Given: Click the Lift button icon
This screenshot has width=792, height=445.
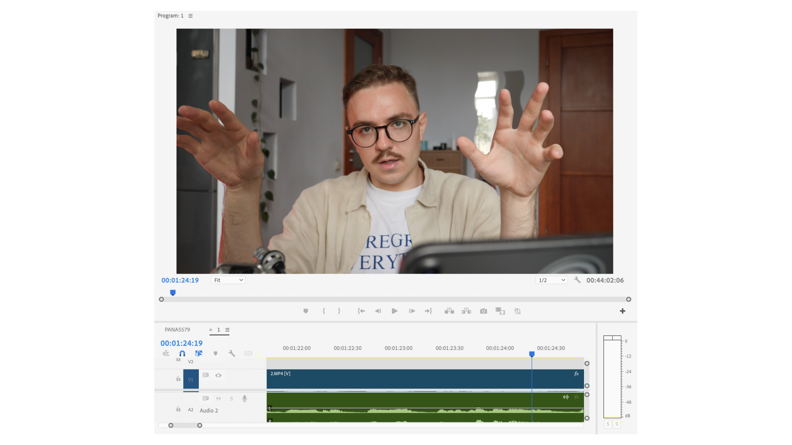Looking at the screenshot, I should 449,311.
